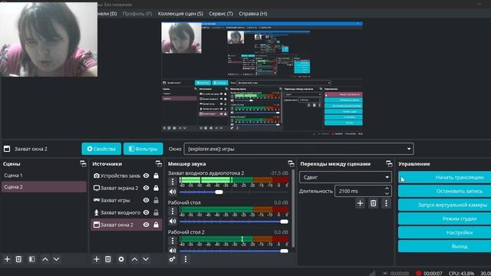Open source properties gear icon
Screen dimensions: 491x276
[121, 259]
